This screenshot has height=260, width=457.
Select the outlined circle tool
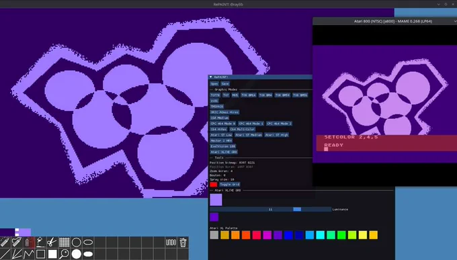click(76, 243)
